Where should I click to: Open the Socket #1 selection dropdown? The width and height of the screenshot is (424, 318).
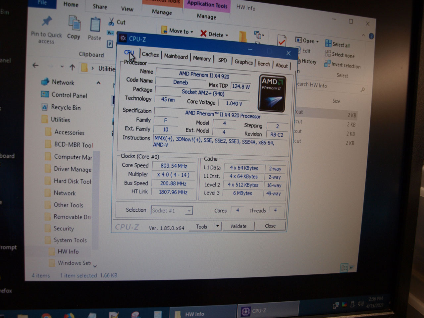tap(188, 211)
